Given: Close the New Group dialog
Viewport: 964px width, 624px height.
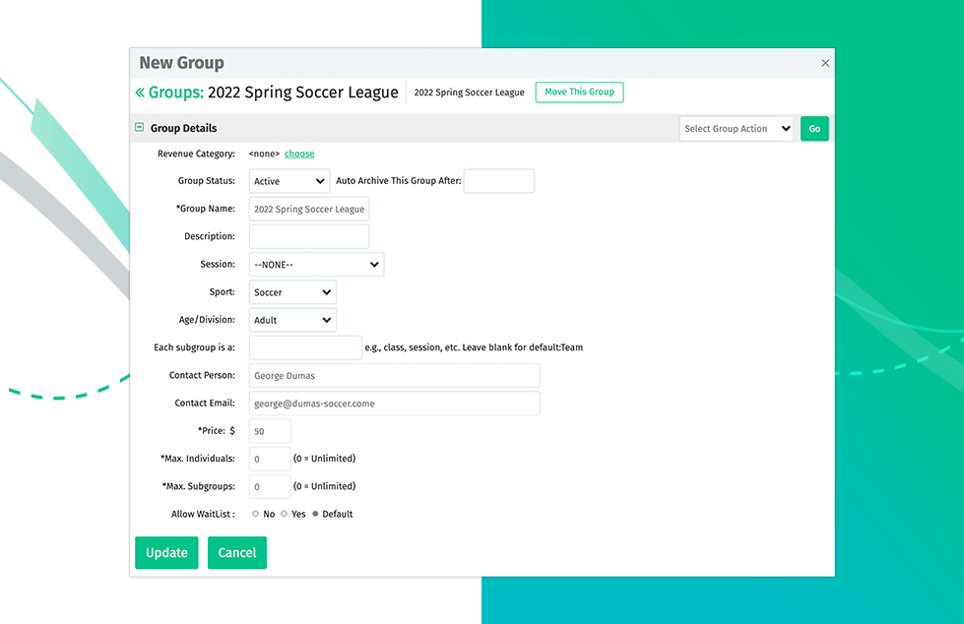Looking at the screenshot, I should (825, 63).
